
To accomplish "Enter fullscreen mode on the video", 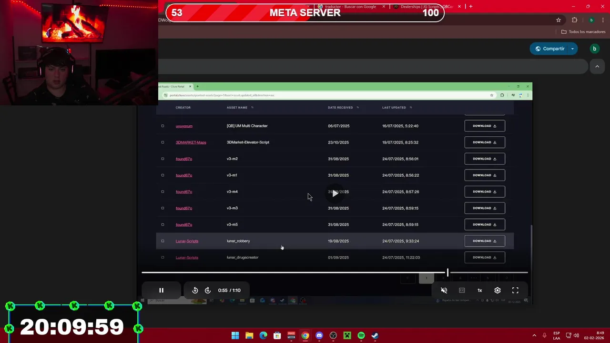I will point(515,290).
